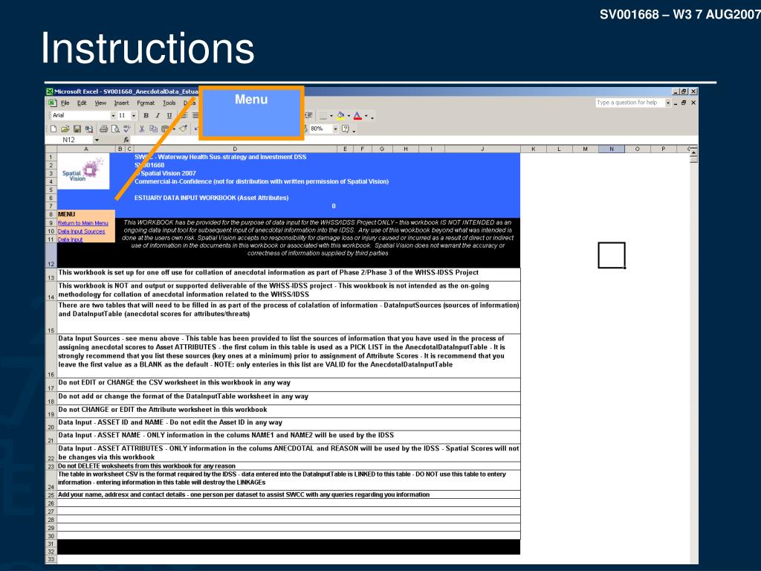Select row 25 header
761x571 pixels.
51,494
